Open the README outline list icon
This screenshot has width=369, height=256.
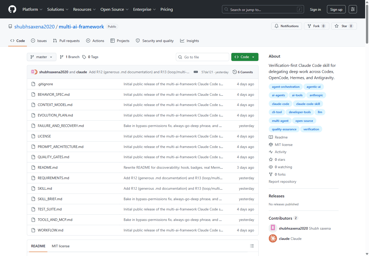[x=252, y=246]
